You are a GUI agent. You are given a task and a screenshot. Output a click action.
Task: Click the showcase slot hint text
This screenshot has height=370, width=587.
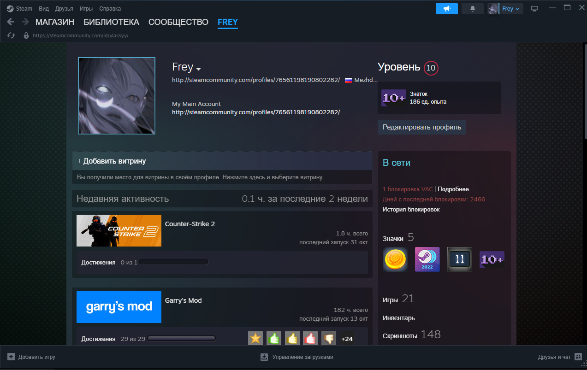pos(201,177)
